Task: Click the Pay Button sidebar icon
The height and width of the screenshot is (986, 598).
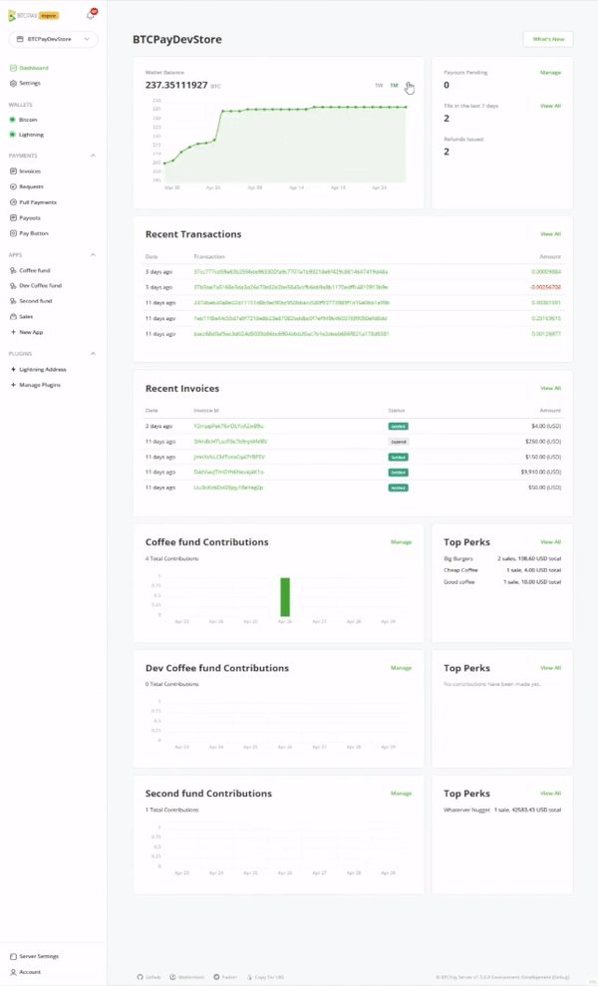Action: click(x=13, y=233)
